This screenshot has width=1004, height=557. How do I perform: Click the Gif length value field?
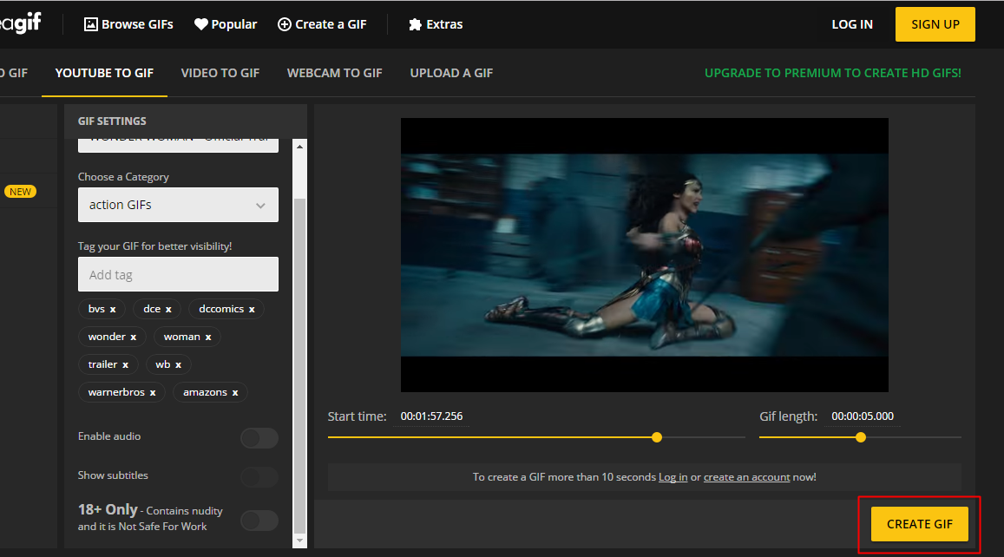point(863,416)
